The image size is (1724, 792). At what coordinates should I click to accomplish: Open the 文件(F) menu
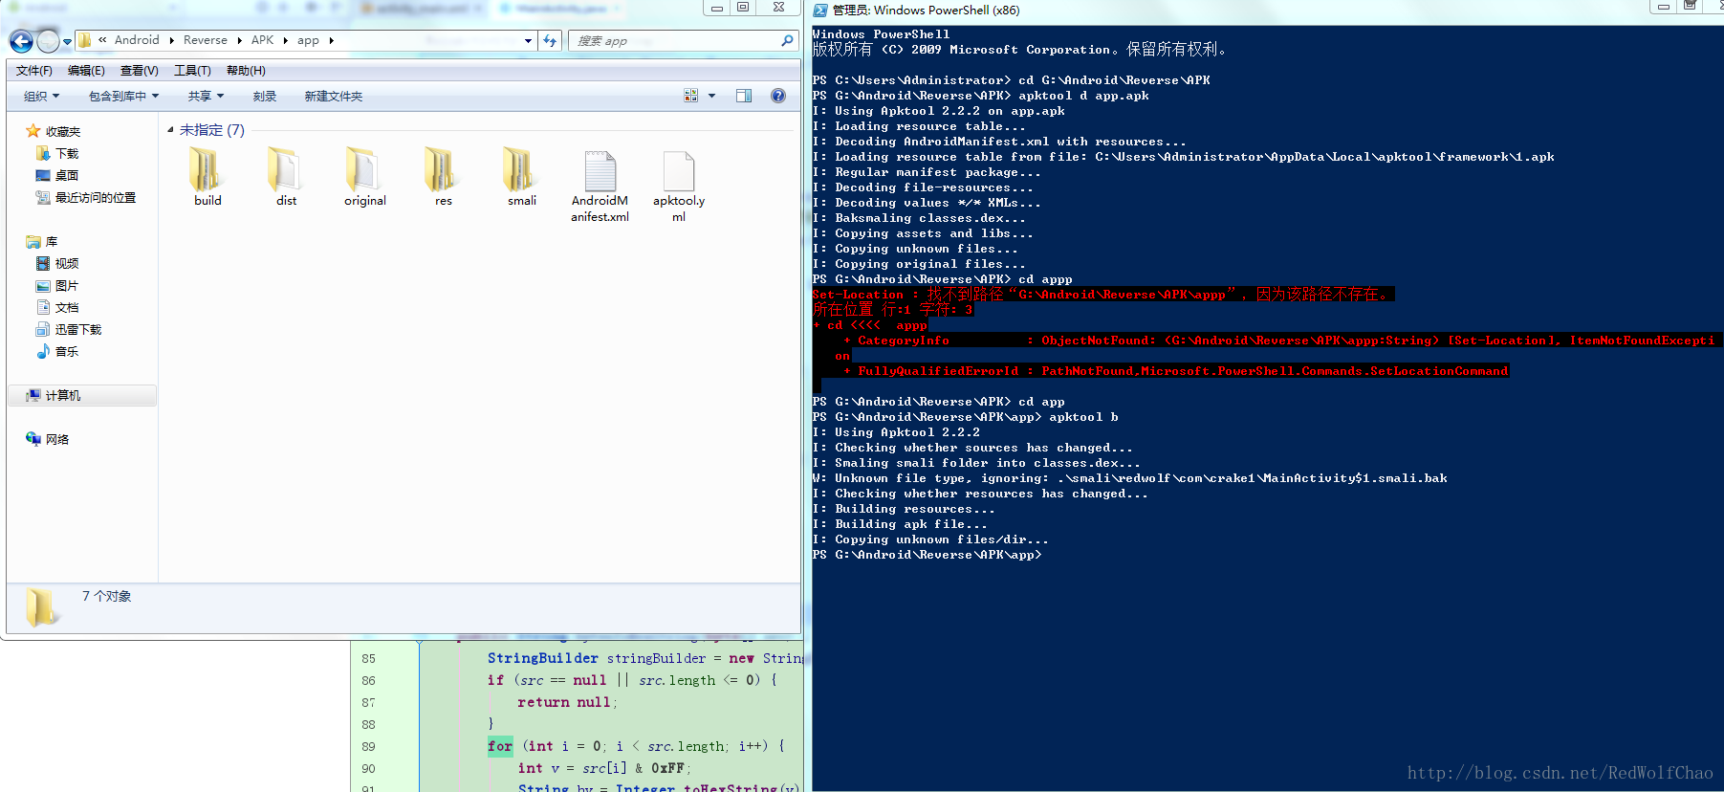(x=34, y=71)
